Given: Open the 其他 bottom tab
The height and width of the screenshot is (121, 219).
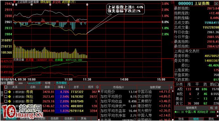Looking at the screenshot, I should point(83,118).
